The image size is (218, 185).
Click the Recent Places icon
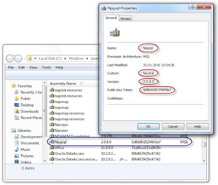click(x=17, y=118)
